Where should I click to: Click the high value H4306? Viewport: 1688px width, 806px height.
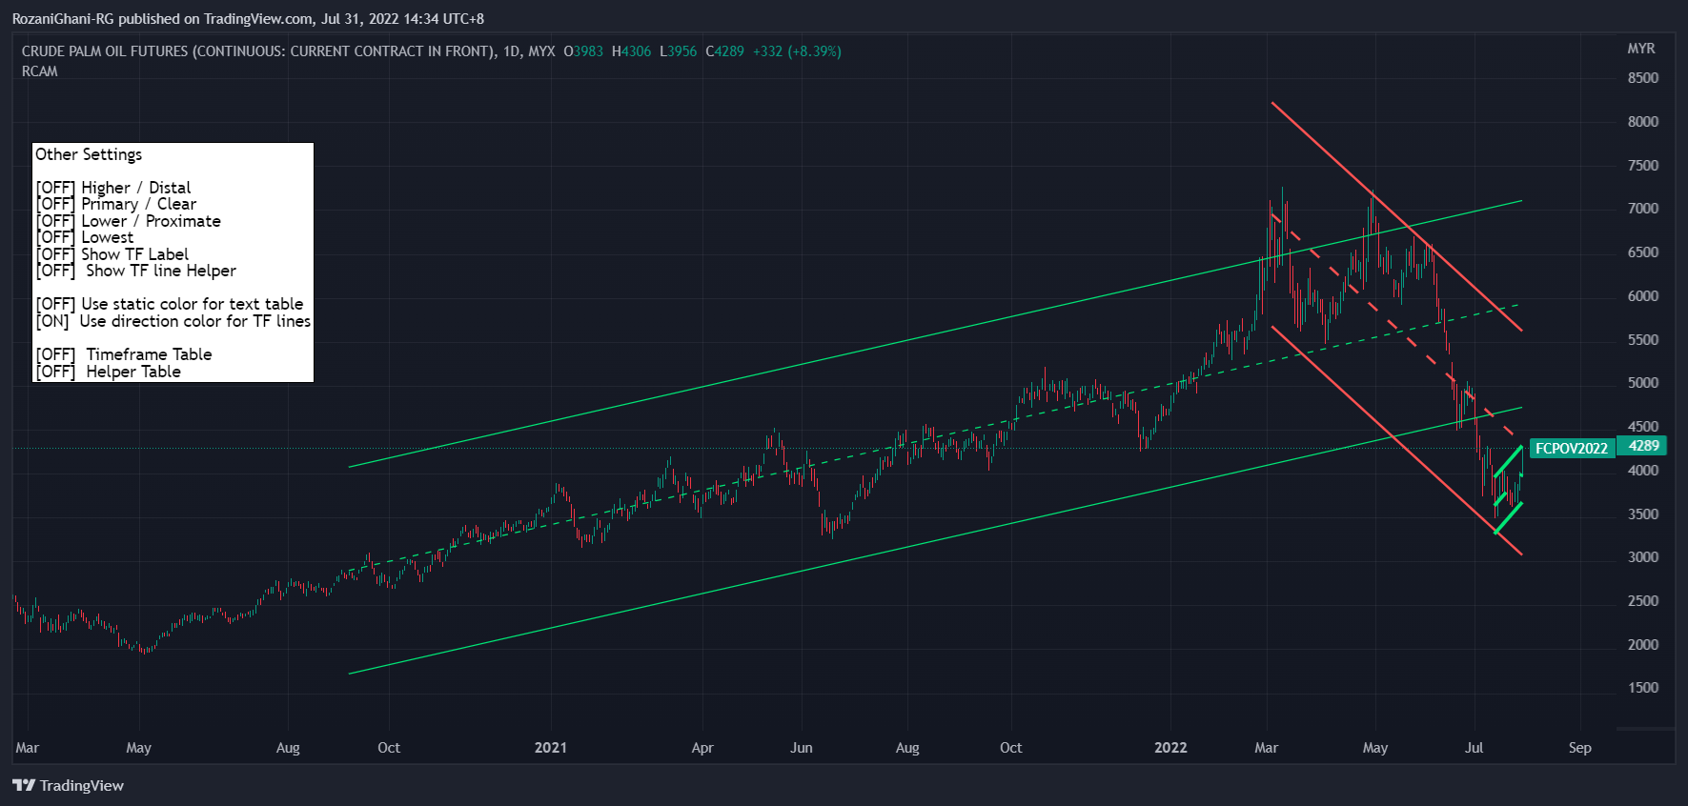(x=631, y=51)
